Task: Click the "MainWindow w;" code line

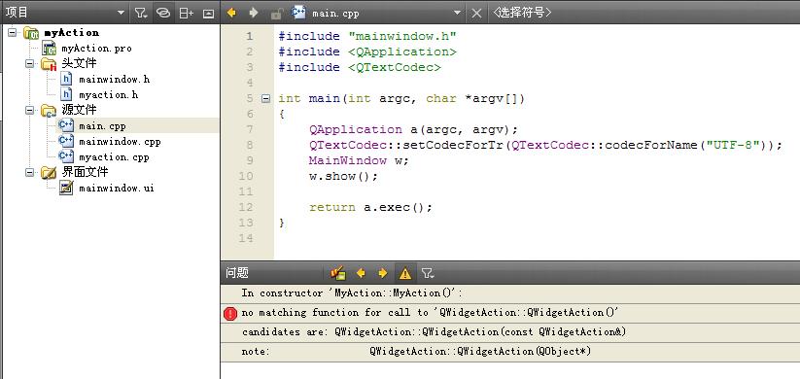Action: coord(359,160)
